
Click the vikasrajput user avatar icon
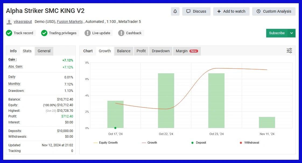pos(9,22)
